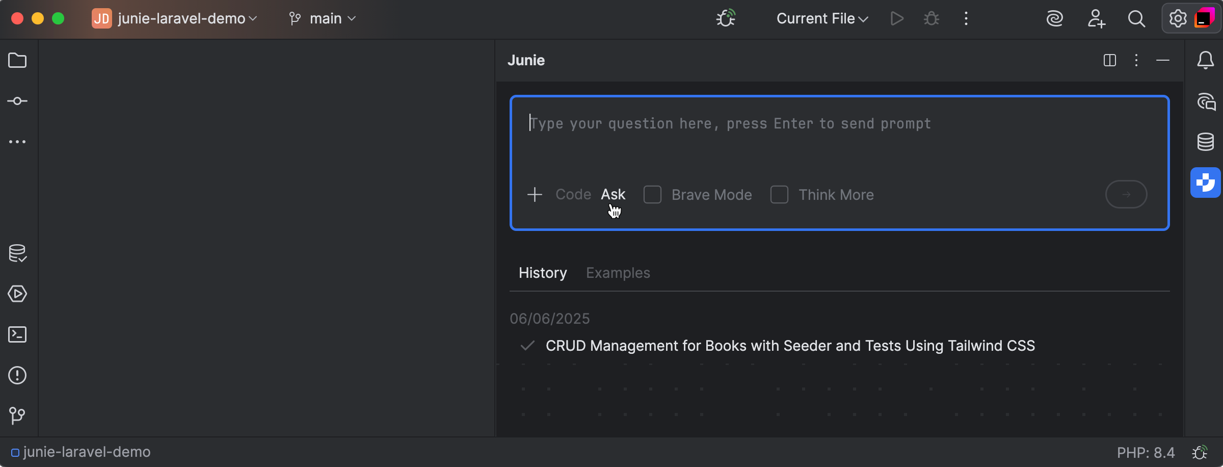Switch to the History tab
This screenshot has width=1223, height=467.
543,273
